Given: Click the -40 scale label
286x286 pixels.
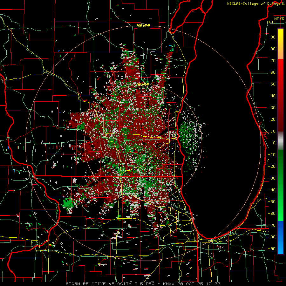Looking at the screenshot, I should (272, 190).
